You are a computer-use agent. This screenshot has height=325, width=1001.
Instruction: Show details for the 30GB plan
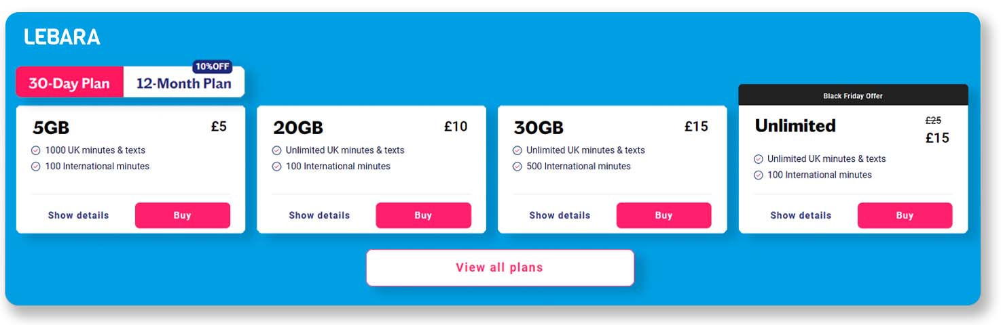(560, 215)
